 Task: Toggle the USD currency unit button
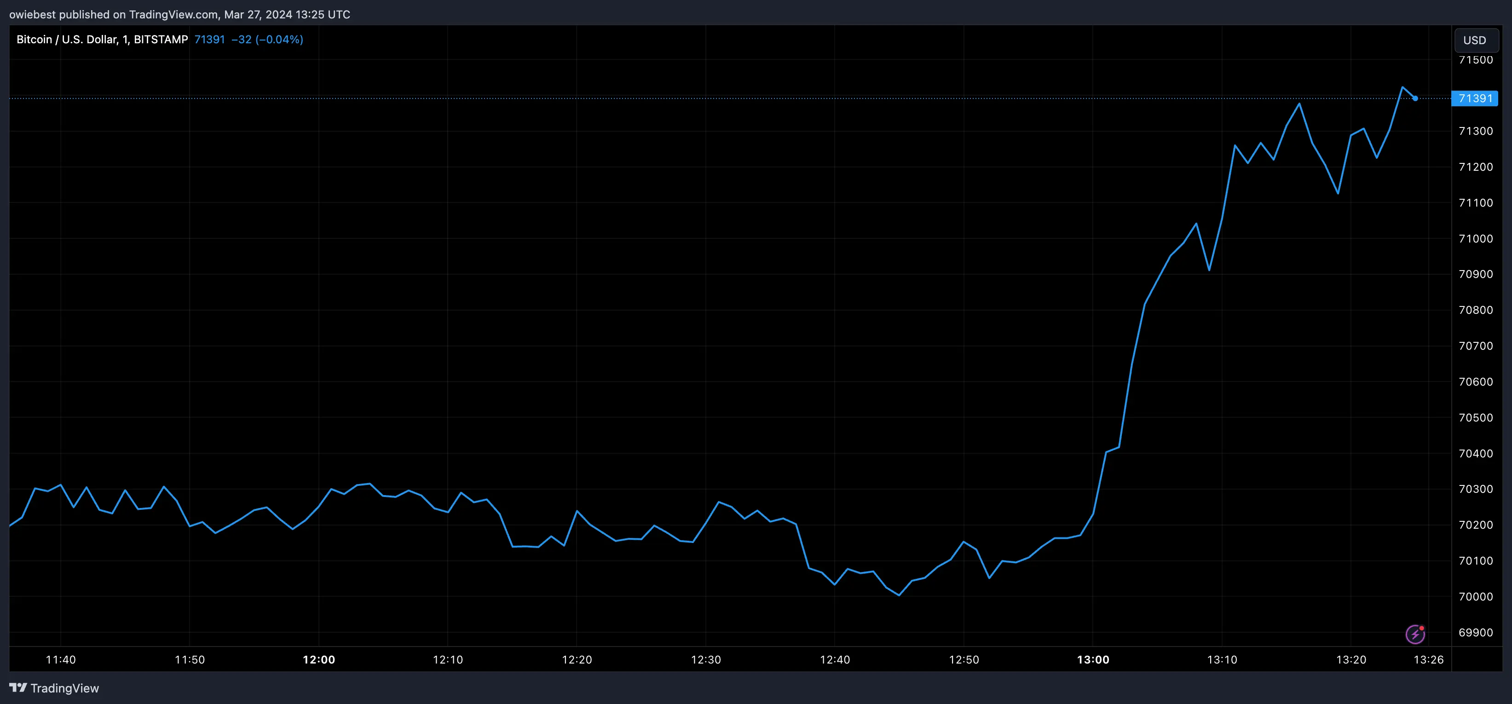click(1476, 40)
